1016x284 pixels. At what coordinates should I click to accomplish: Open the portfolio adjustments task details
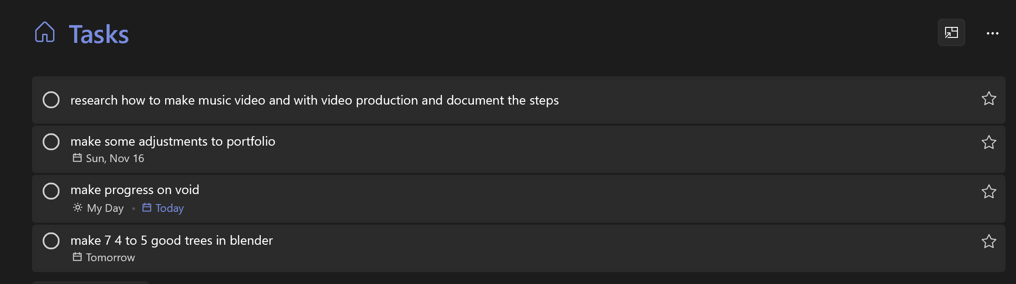coord(173,141)
